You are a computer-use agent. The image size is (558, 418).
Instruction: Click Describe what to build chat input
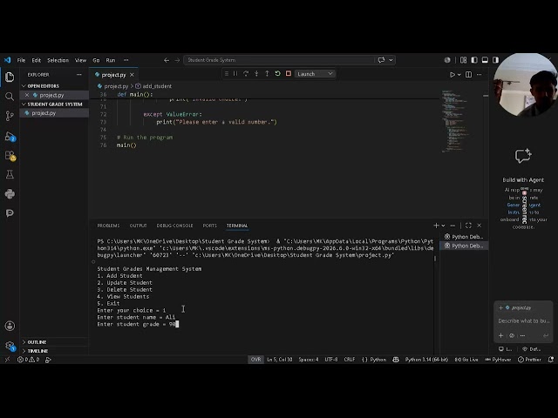[523, 321]
